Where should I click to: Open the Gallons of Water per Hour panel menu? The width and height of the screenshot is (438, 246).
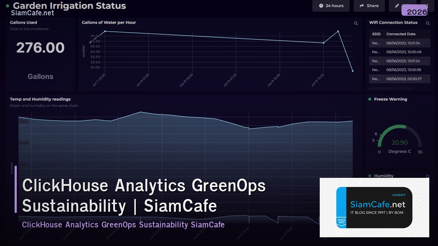click(108, 22)
